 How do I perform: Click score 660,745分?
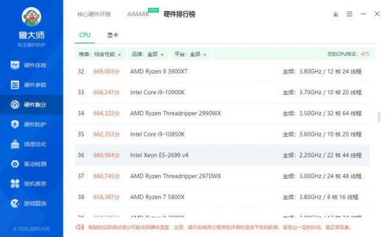106,176
